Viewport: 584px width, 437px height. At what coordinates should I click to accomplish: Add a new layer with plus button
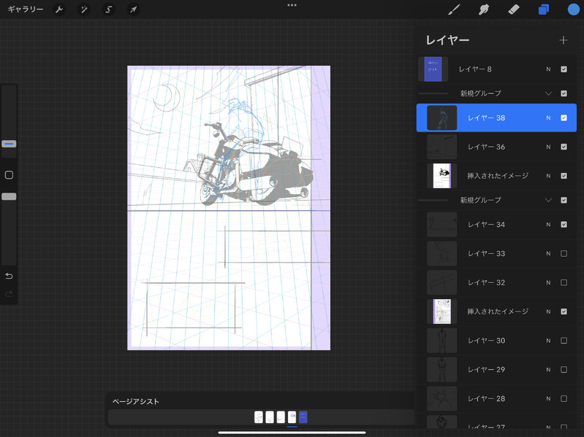(x=563, y=40)
